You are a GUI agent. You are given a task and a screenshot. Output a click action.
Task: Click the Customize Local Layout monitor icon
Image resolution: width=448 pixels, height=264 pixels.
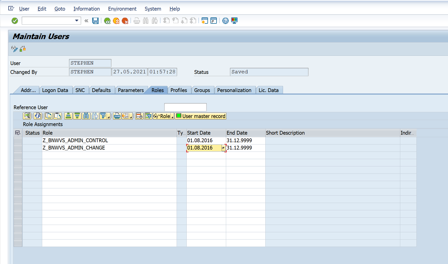click(x=234, y=21)
